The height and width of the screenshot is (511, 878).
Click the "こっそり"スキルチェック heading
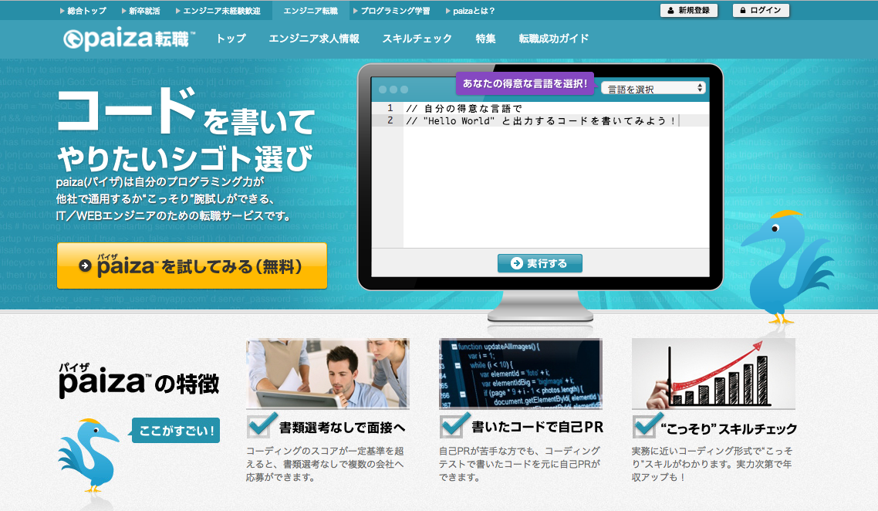click(728, 428)
